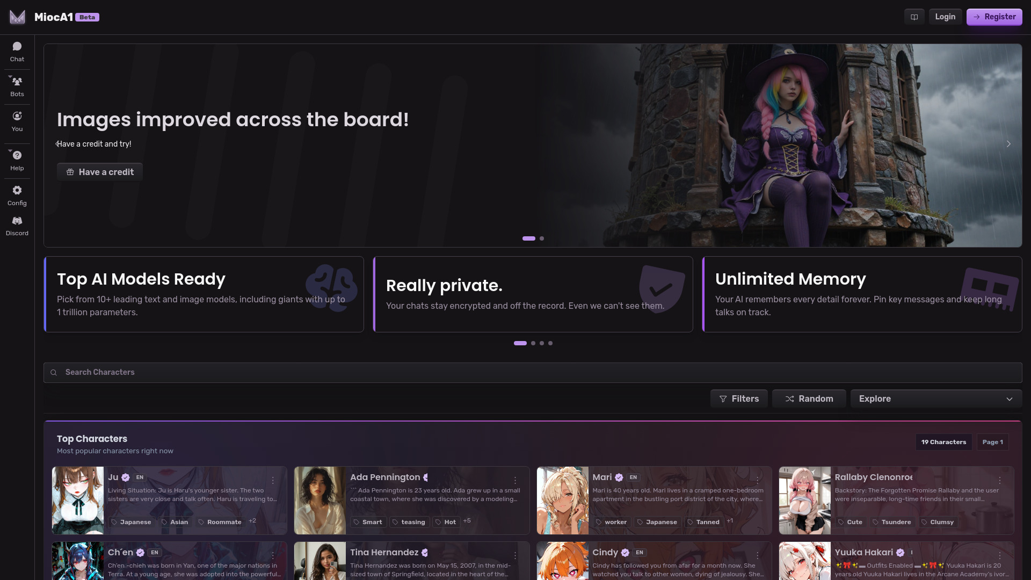
Task: Open the Config gear icon
Action: (x=17, y=195)
